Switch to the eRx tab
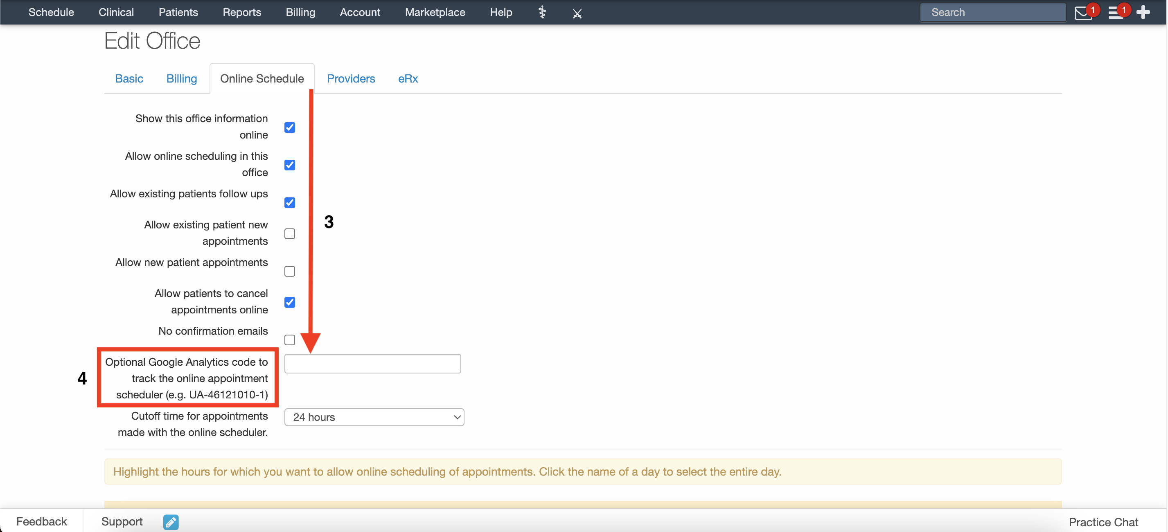This screenshot has height=532, width=1168. coord(408,78)
